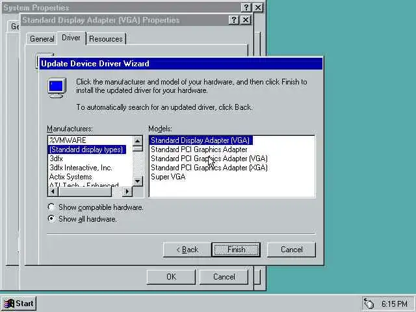Click the 6:15 PM taskbar clock
The width and height of the screenshot is (416, 312).
point(395,304)
